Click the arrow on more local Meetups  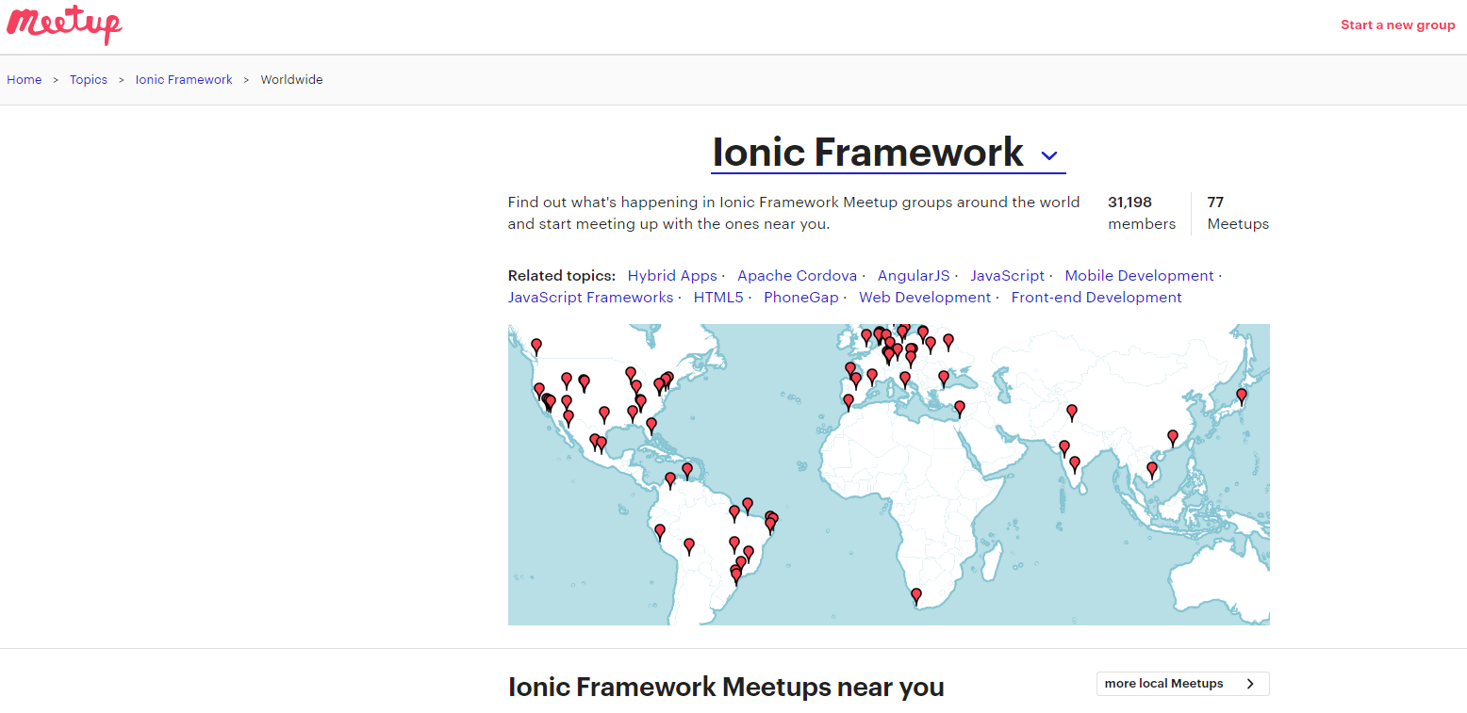pos(1250,684)
